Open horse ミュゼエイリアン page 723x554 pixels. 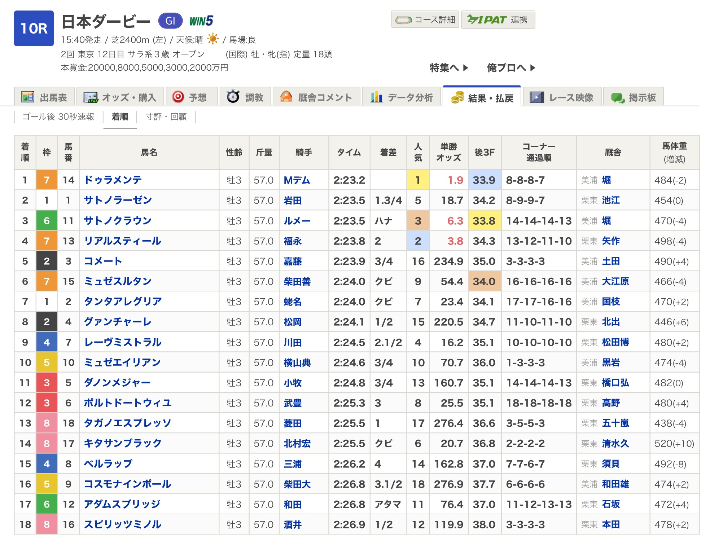[122, 362]
